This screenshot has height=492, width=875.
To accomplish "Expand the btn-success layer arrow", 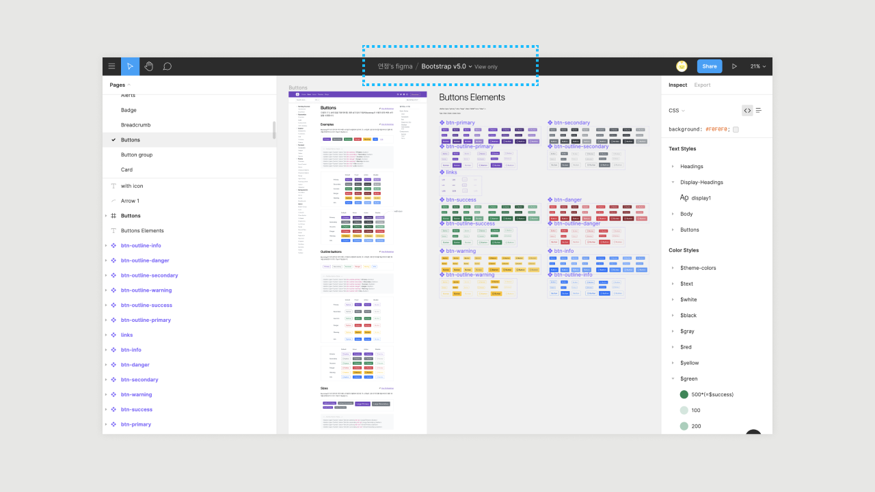I will 106,409.
